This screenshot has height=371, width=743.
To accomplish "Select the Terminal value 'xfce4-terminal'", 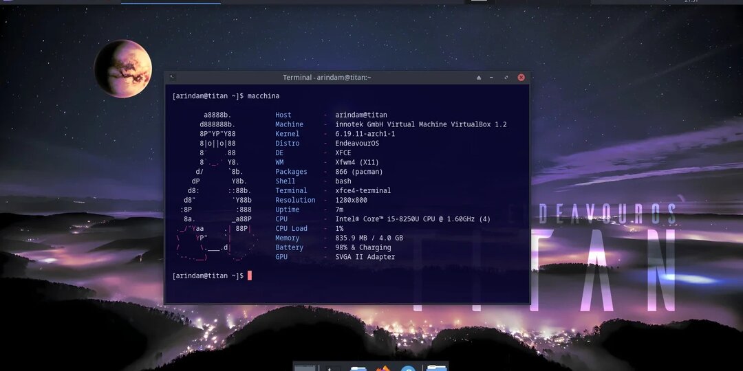I will point(363,191).
